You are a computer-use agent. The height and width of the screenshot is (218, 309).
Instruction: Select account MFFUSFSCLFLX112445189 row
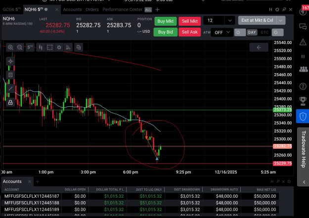pos(140,210)
